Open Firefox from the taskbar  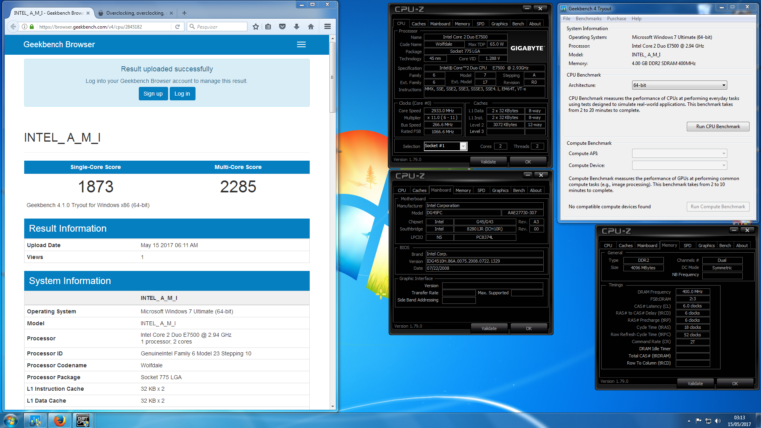tap(59, 420)
